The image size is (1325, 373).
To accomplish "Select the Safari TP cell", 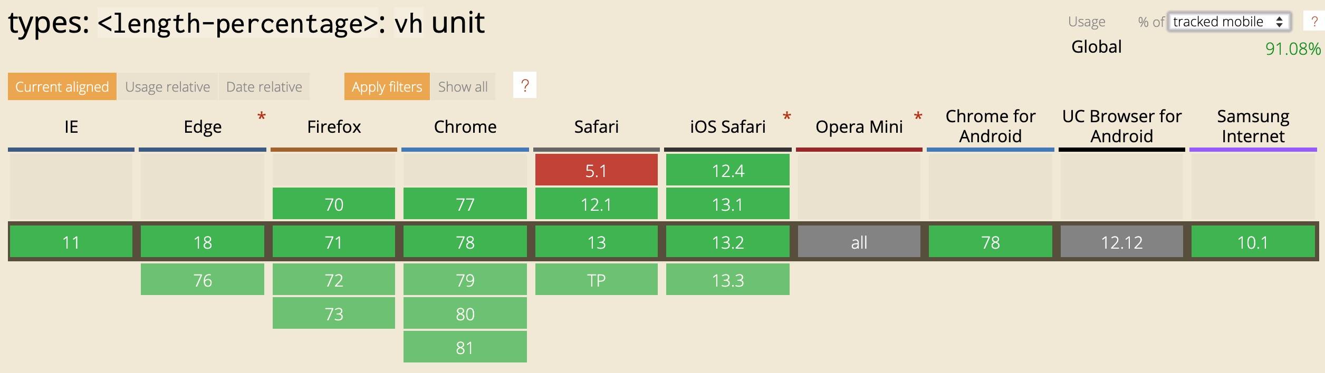I will (x=596, y=280).
